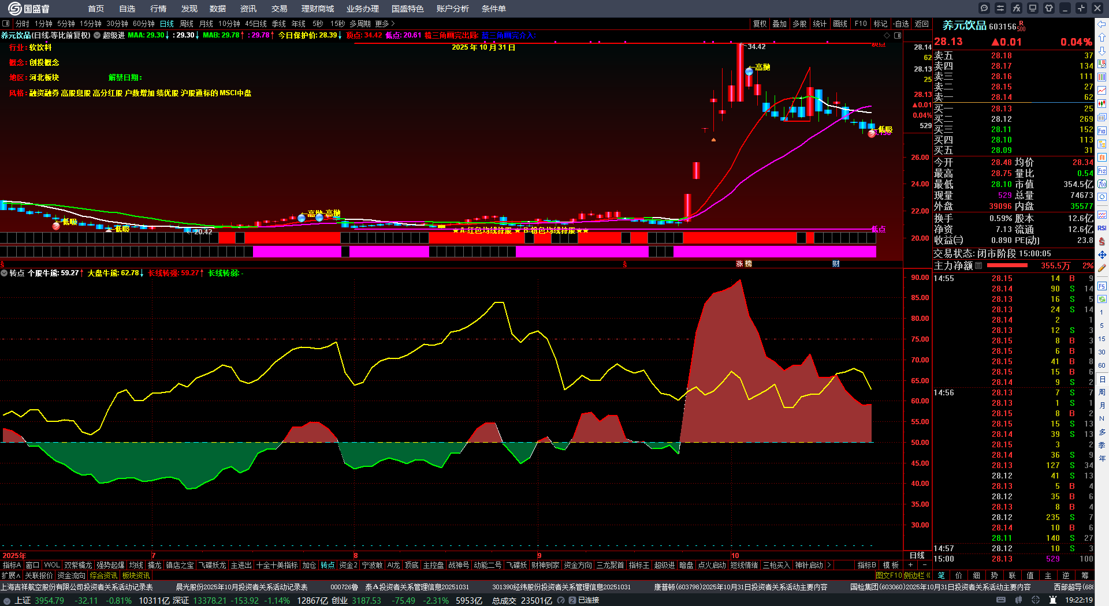Toggle the 转点 indicator settings circle
Viewport: 1109px width, 606px height.
click(4, 273)
